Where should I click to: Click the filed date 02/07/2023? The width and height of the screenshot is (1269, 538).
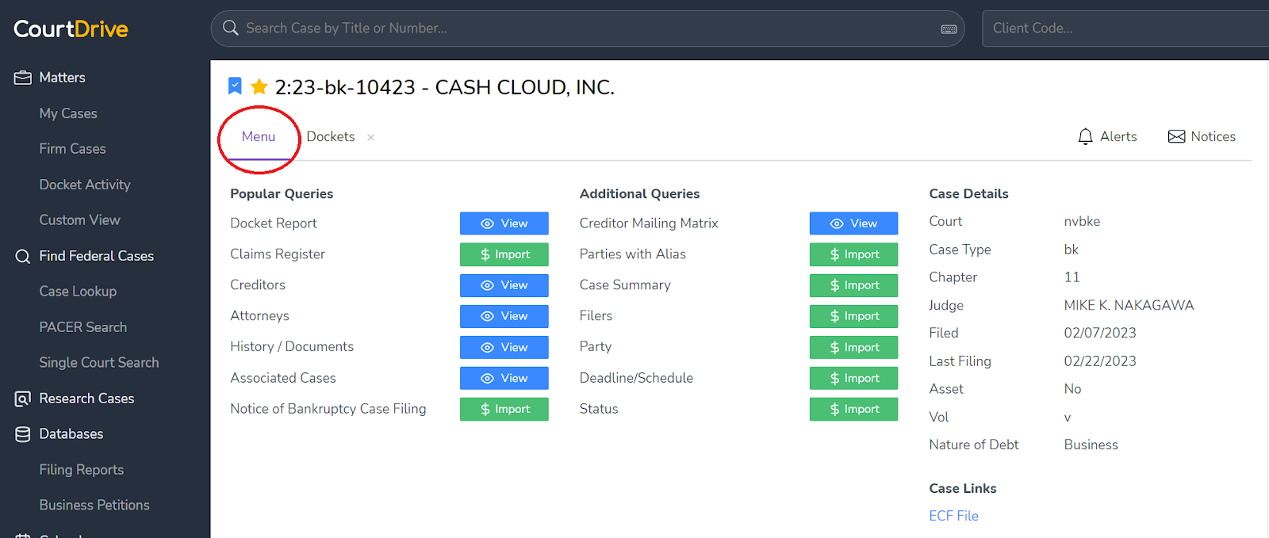(1100, 333)
